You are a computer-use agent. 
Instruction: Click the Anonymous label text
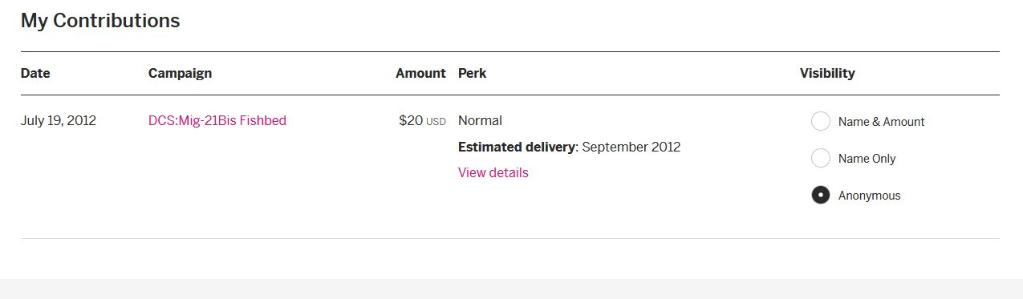(869, 196)
